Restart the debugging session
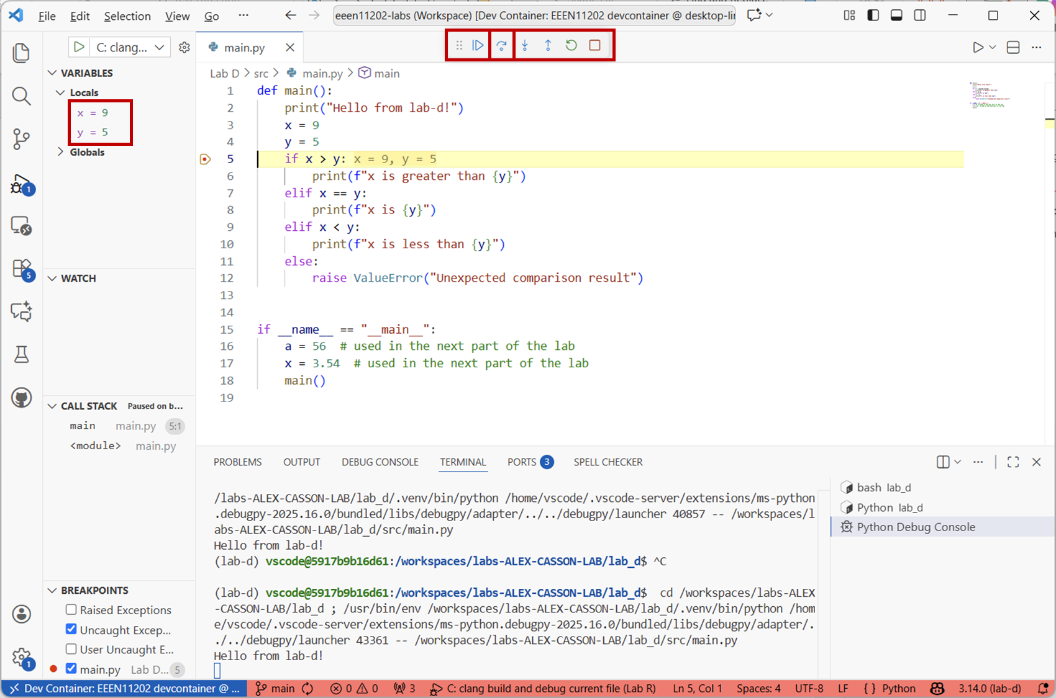This screenshot has width=1056, height=698. tap(571, 45)
